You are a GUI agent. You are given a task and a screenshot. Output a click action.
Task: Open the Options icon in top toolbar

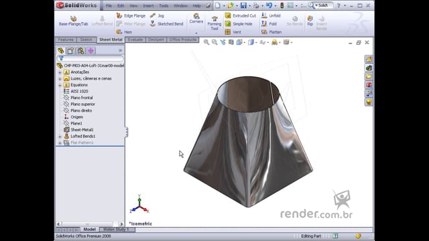pos(290,5)
